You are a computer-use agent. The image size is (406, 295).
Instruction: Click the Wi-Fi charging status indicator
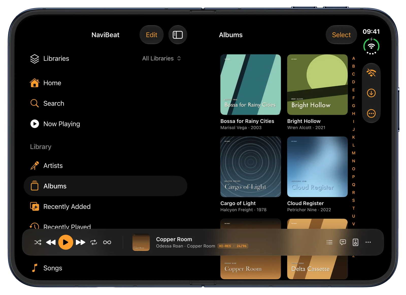(x=371, y=46)
